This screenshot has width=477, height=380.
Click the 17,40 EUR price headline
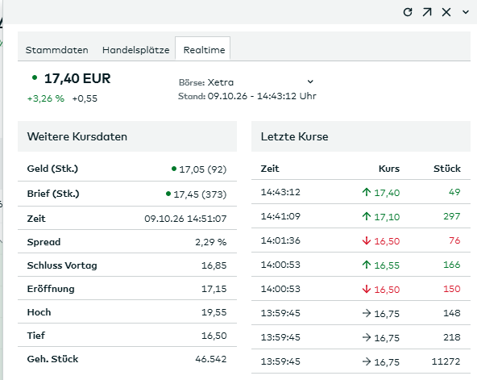click(77, 78)
